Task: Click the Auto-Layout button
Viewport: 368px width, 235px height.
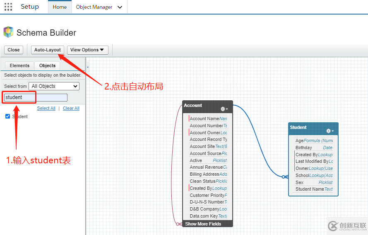Action: coord(48,50)
